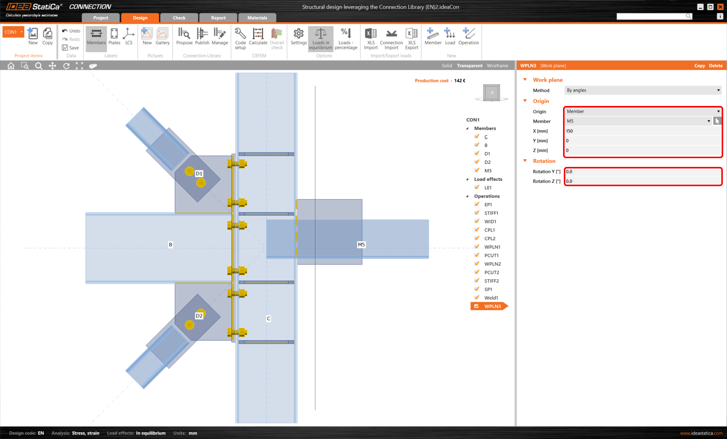Viewport: 727px width, 439px height.
Task: Click the Copy button for WPLN3
Action: 699,65
